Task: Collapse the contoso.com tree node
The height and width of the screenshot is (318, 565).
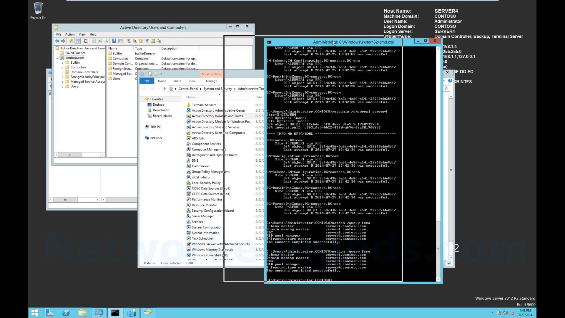Action: point(57,58)
